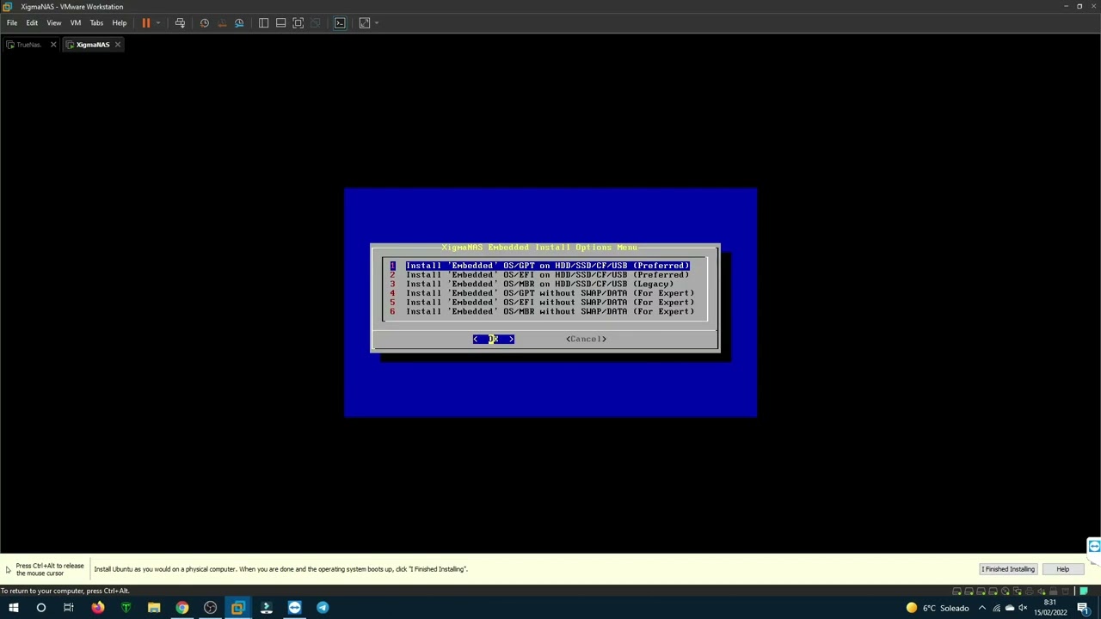Open the power options dropdown next to pause

click(x=157, y=23)
